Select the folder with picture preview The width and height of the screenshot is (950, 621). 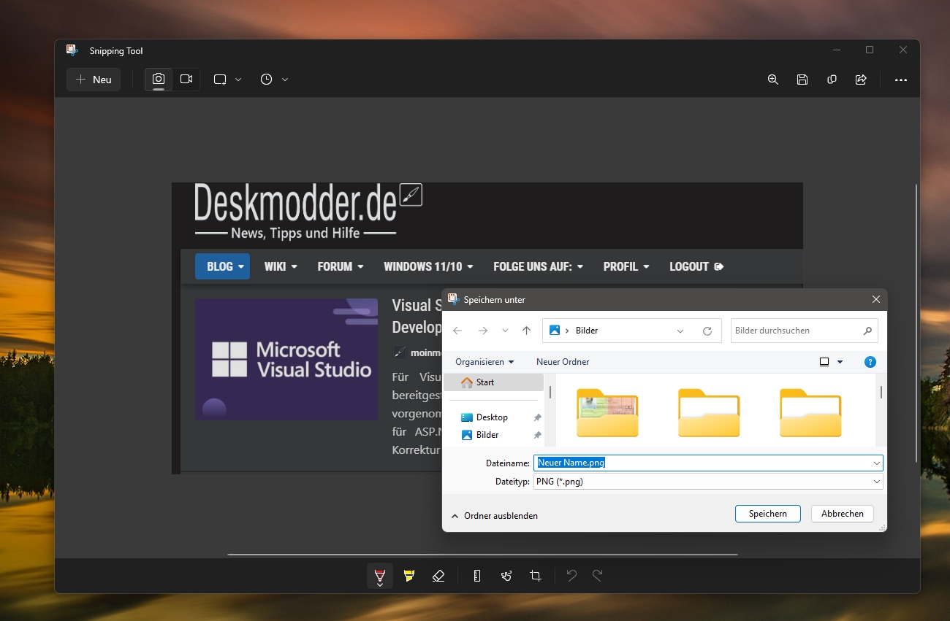[607, 412]
